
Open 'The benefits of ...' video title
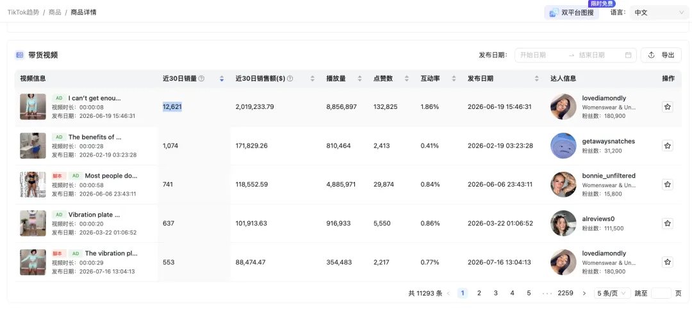pos(95,137)
